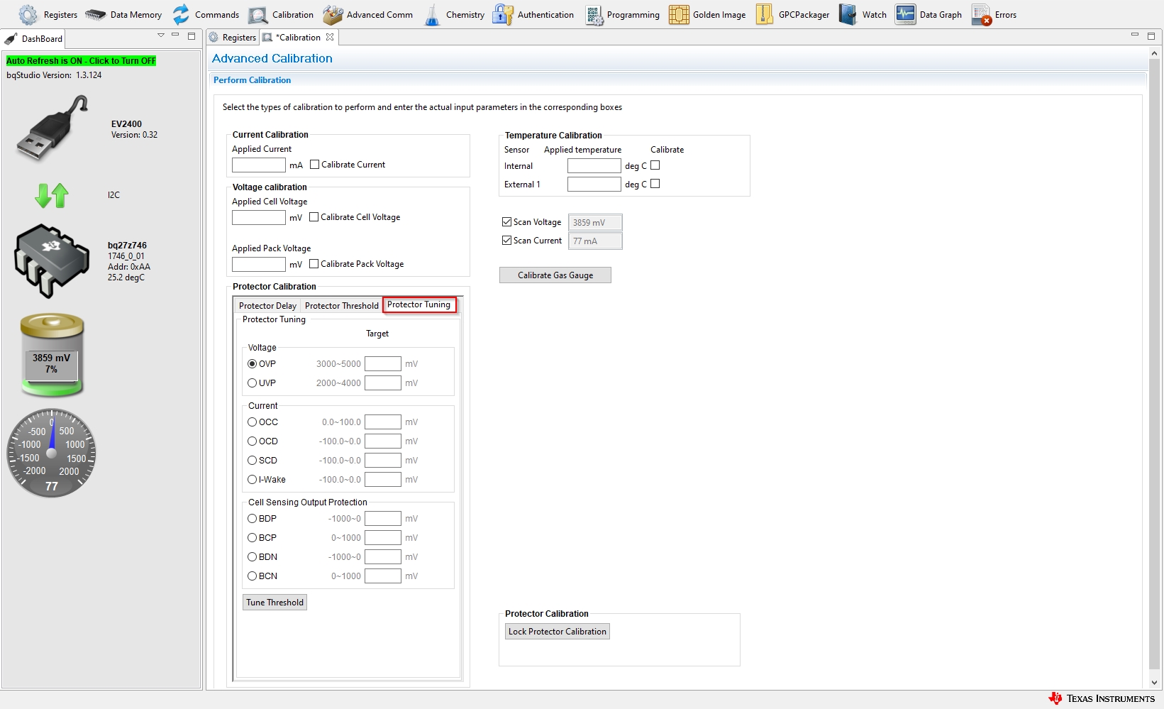
Task: Click the Lock Protector Calibration button
Action: 557,632
